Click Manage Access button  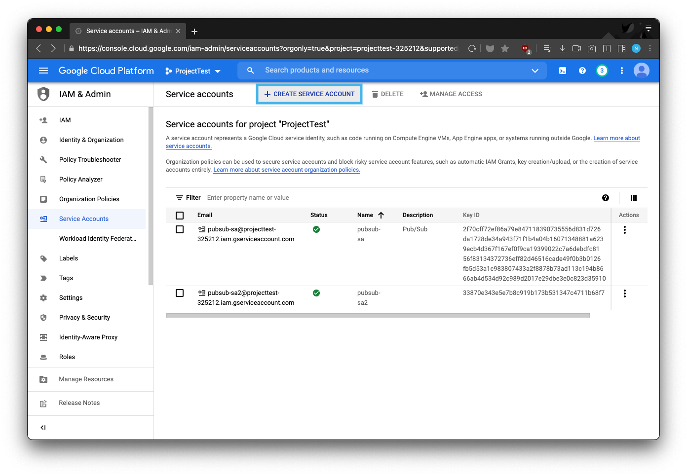(x=451, y=94)
